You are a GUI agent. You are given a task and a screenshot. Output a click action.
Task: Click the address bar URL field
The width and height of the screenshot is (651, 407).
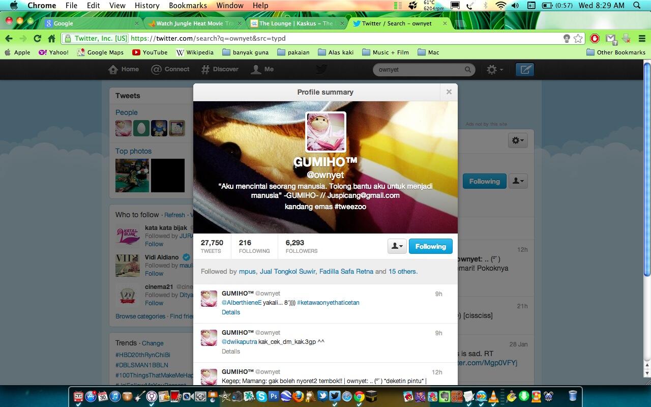coord(323,38)
